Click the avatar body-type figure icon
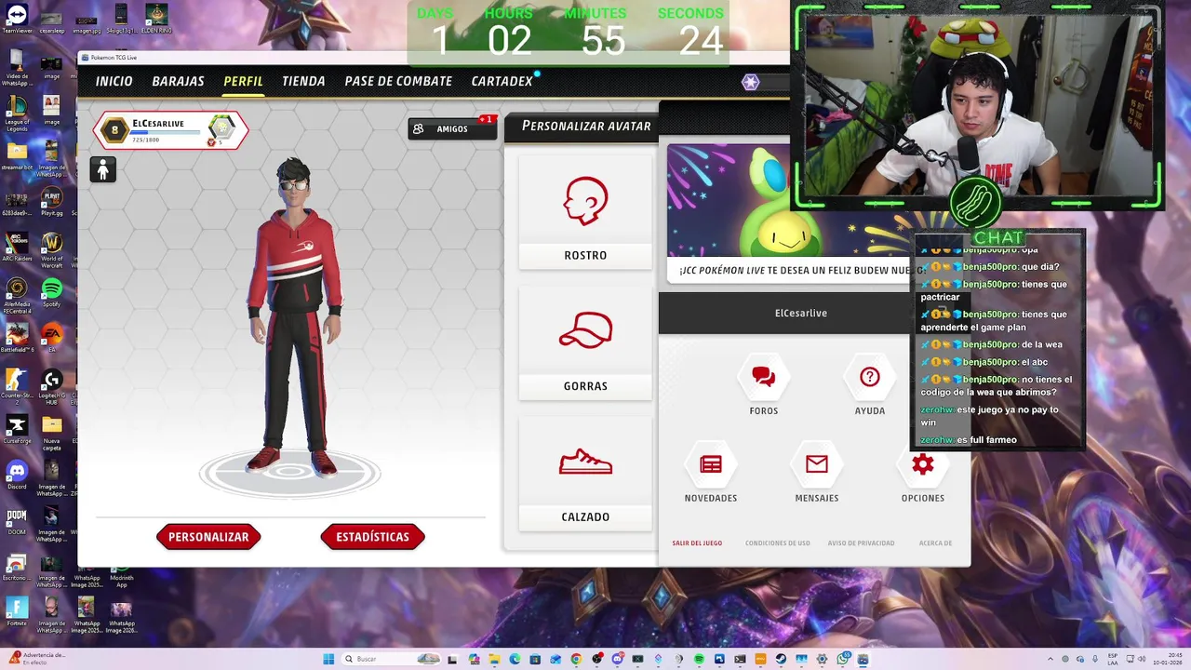Image resolution: width=1191 pixels, height=670 pixels. point(103,169)
